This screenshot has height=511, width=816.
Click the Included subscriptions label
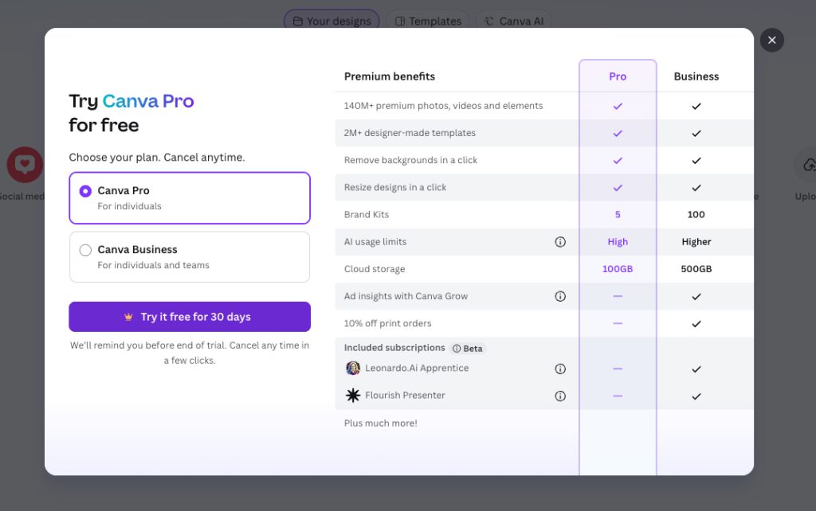pos(394,347)
